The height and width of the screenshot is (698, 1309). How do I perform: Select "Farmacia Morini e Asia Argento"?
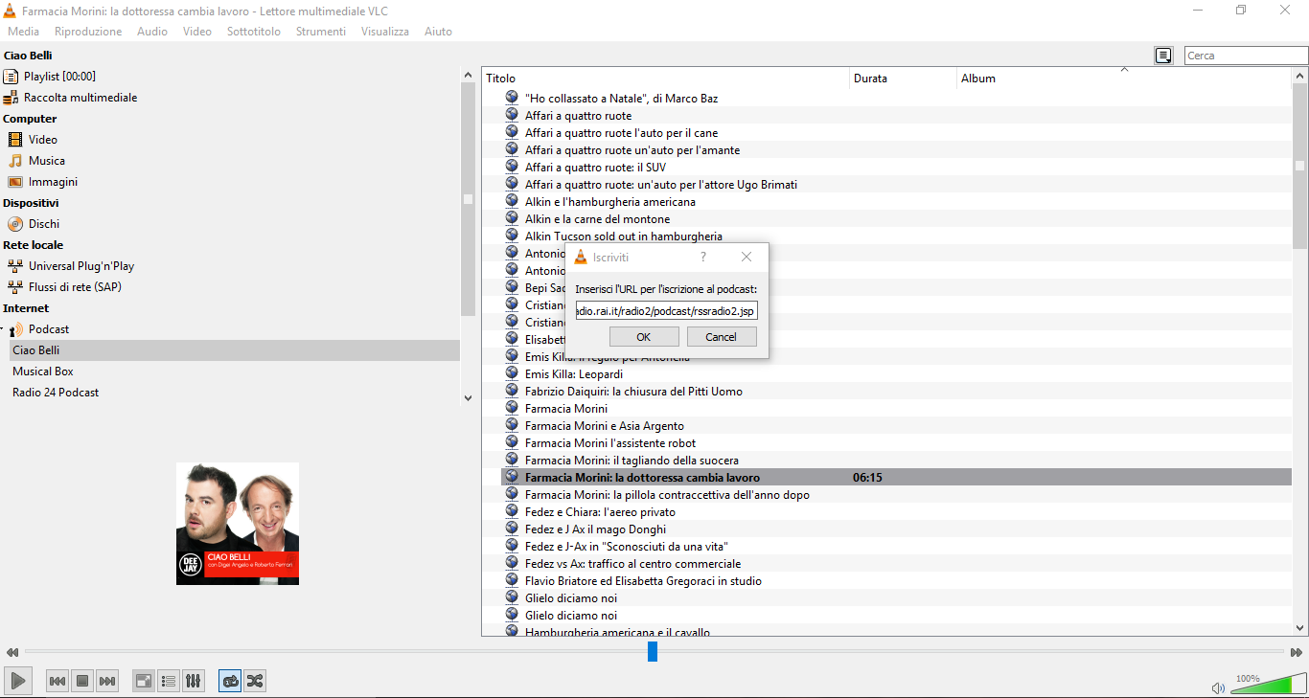click(605, 426)
